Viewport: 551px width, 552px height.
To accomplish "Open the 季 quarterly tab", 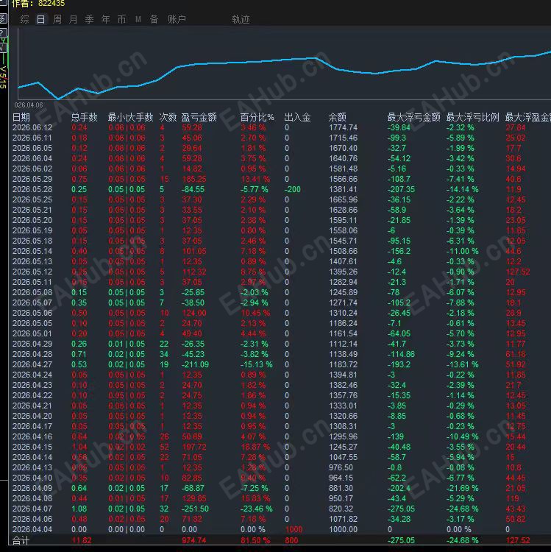I will (x=89, y=19).
